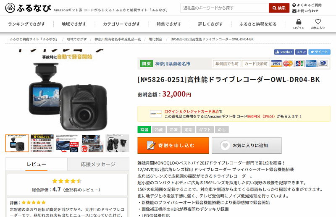
Task: Open 神奈川県海老名市 municipality link
Action: (173, 64)
